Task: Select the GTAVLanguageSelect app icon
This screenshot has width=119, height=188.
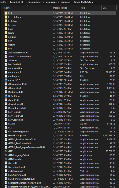Action: pos(6,155)
